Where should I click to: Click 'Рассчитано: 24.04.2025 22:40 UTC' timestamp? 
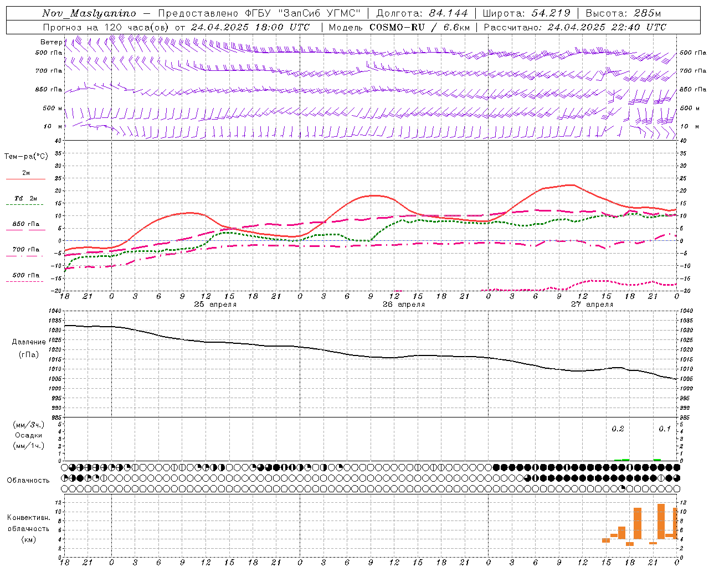pos(575,27)
